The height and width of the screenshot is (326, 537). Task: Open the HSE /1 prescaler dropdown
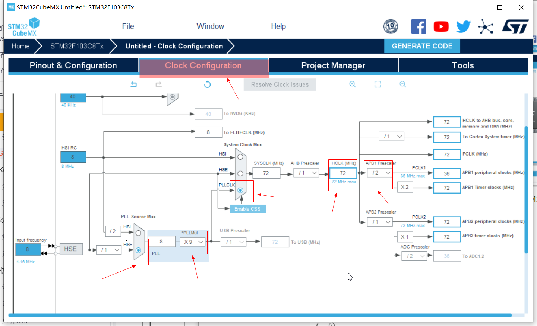(x=109, y=250)
